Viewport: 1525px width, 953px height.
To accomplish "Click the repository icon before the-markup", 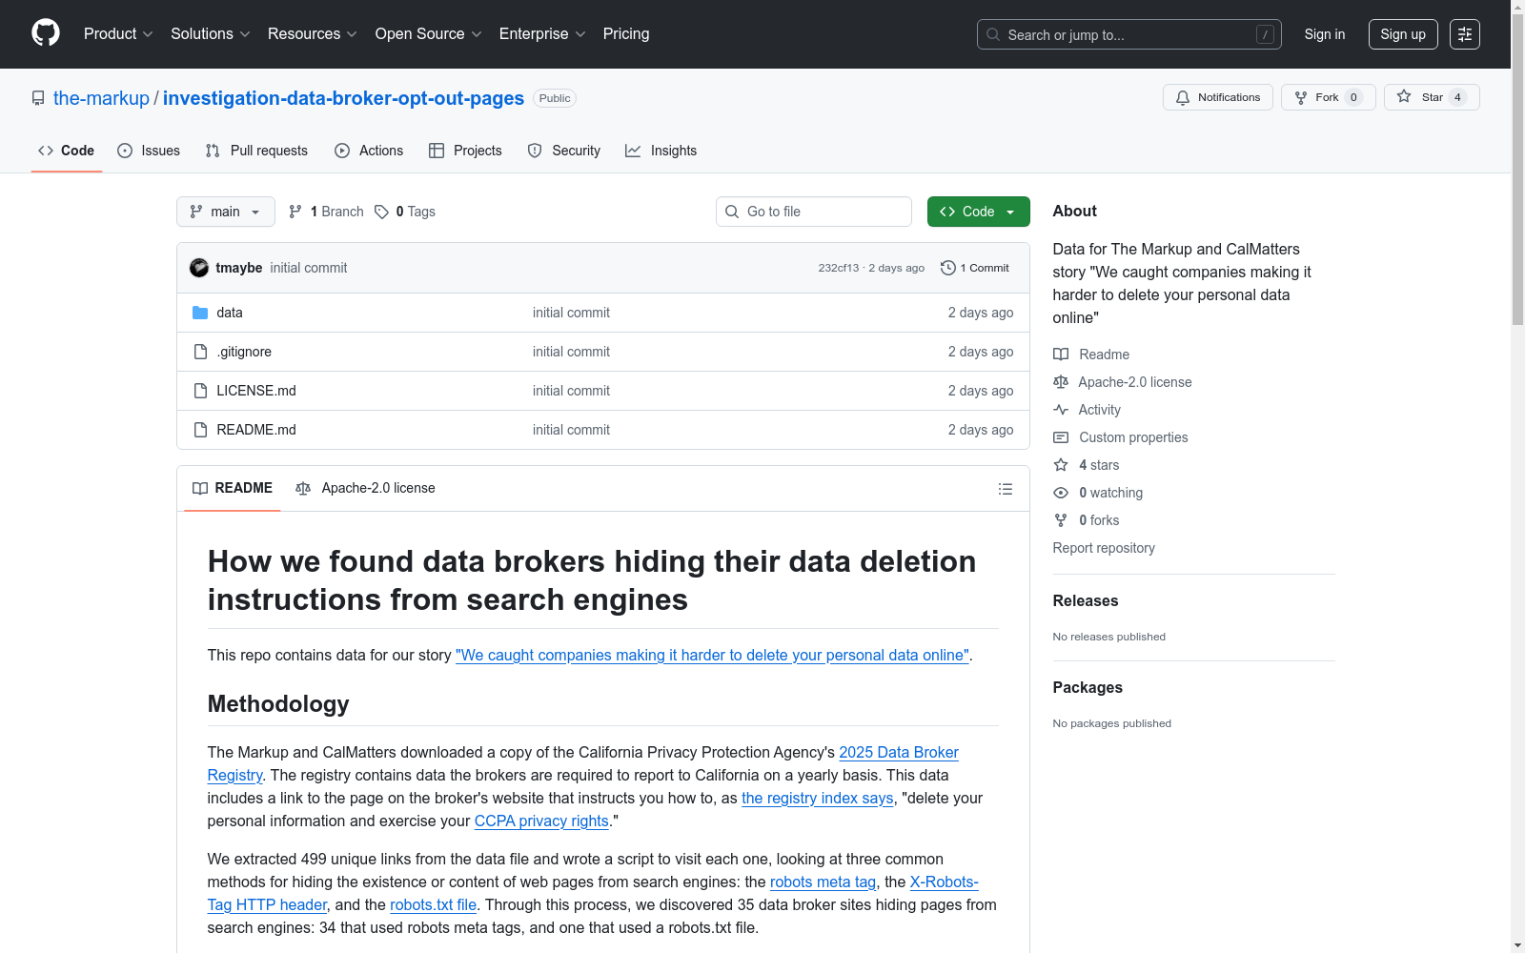I will click(38, 98).
